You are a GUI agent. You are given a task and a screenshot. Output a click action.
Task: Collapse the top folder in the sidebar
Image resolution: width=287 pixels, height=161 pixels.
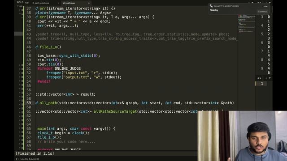pos(18,6)
